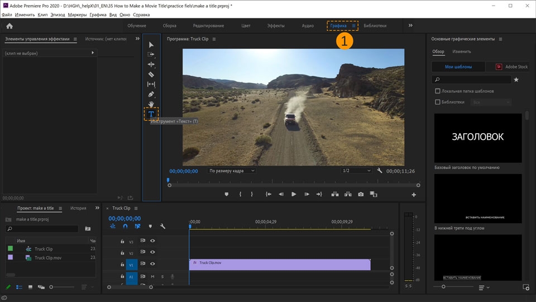536x302 pixels.
Task: Select the Hand tool
Action: click(151, 104)
